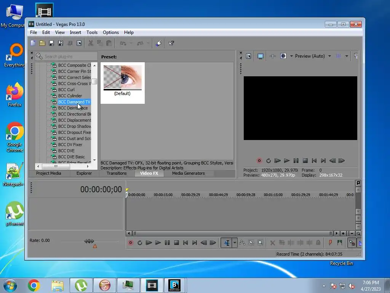Toggle preview on external monitor
The image size is (390, 293).
click(x=261, y=56)
